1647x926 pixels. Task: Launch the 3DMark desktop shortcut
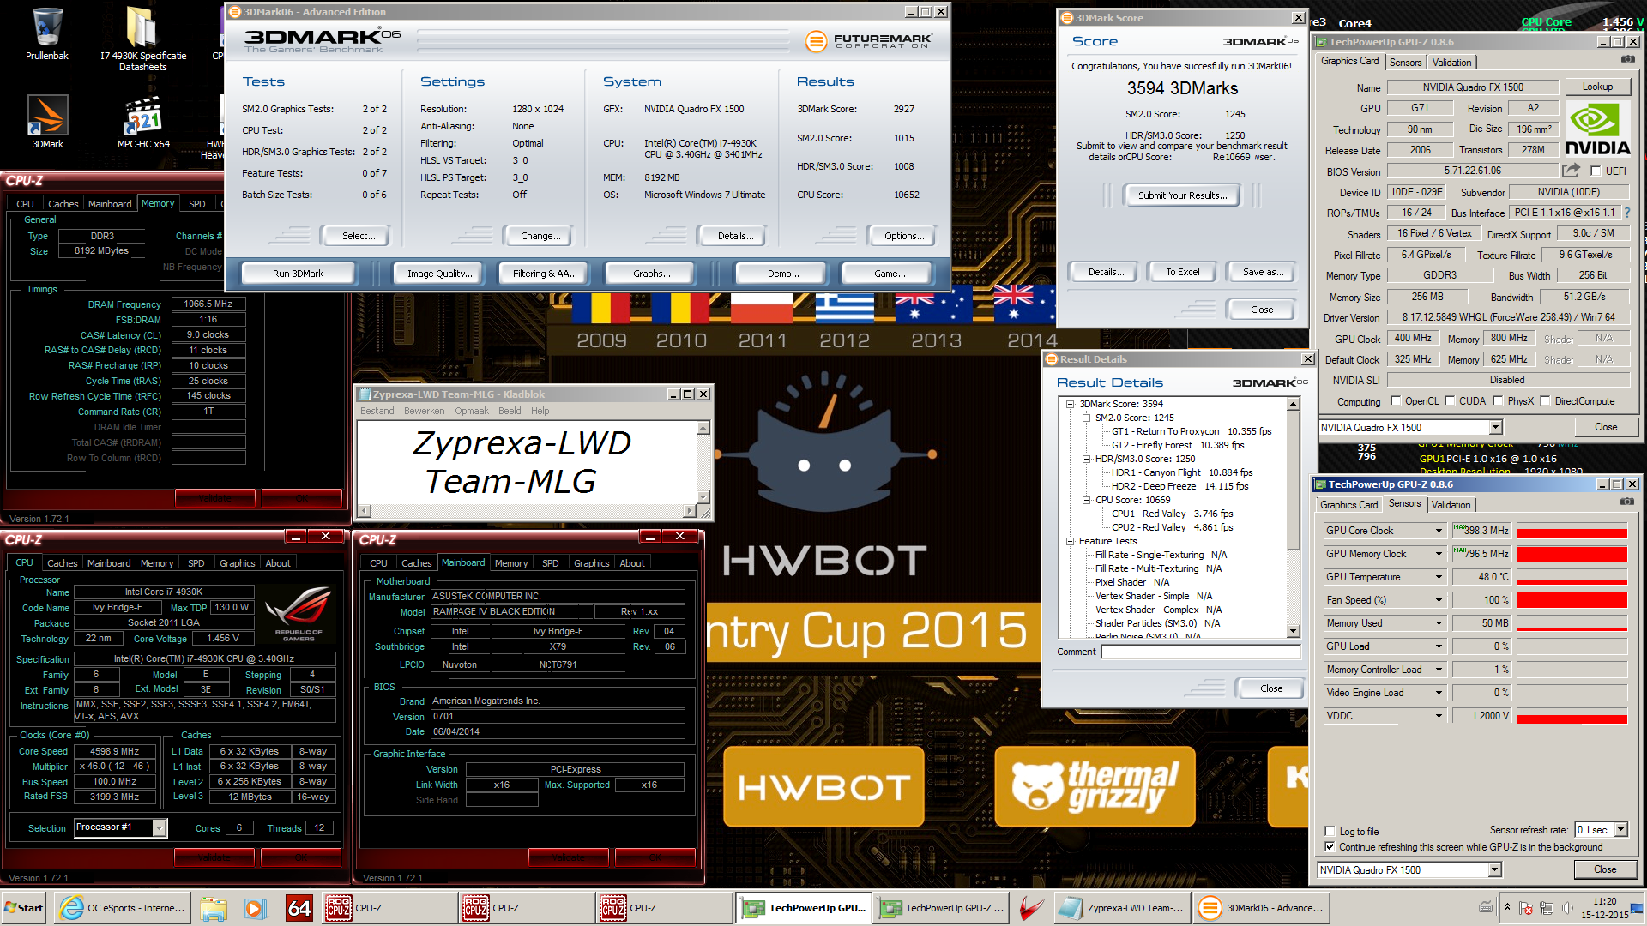click(x=47, y=122)
